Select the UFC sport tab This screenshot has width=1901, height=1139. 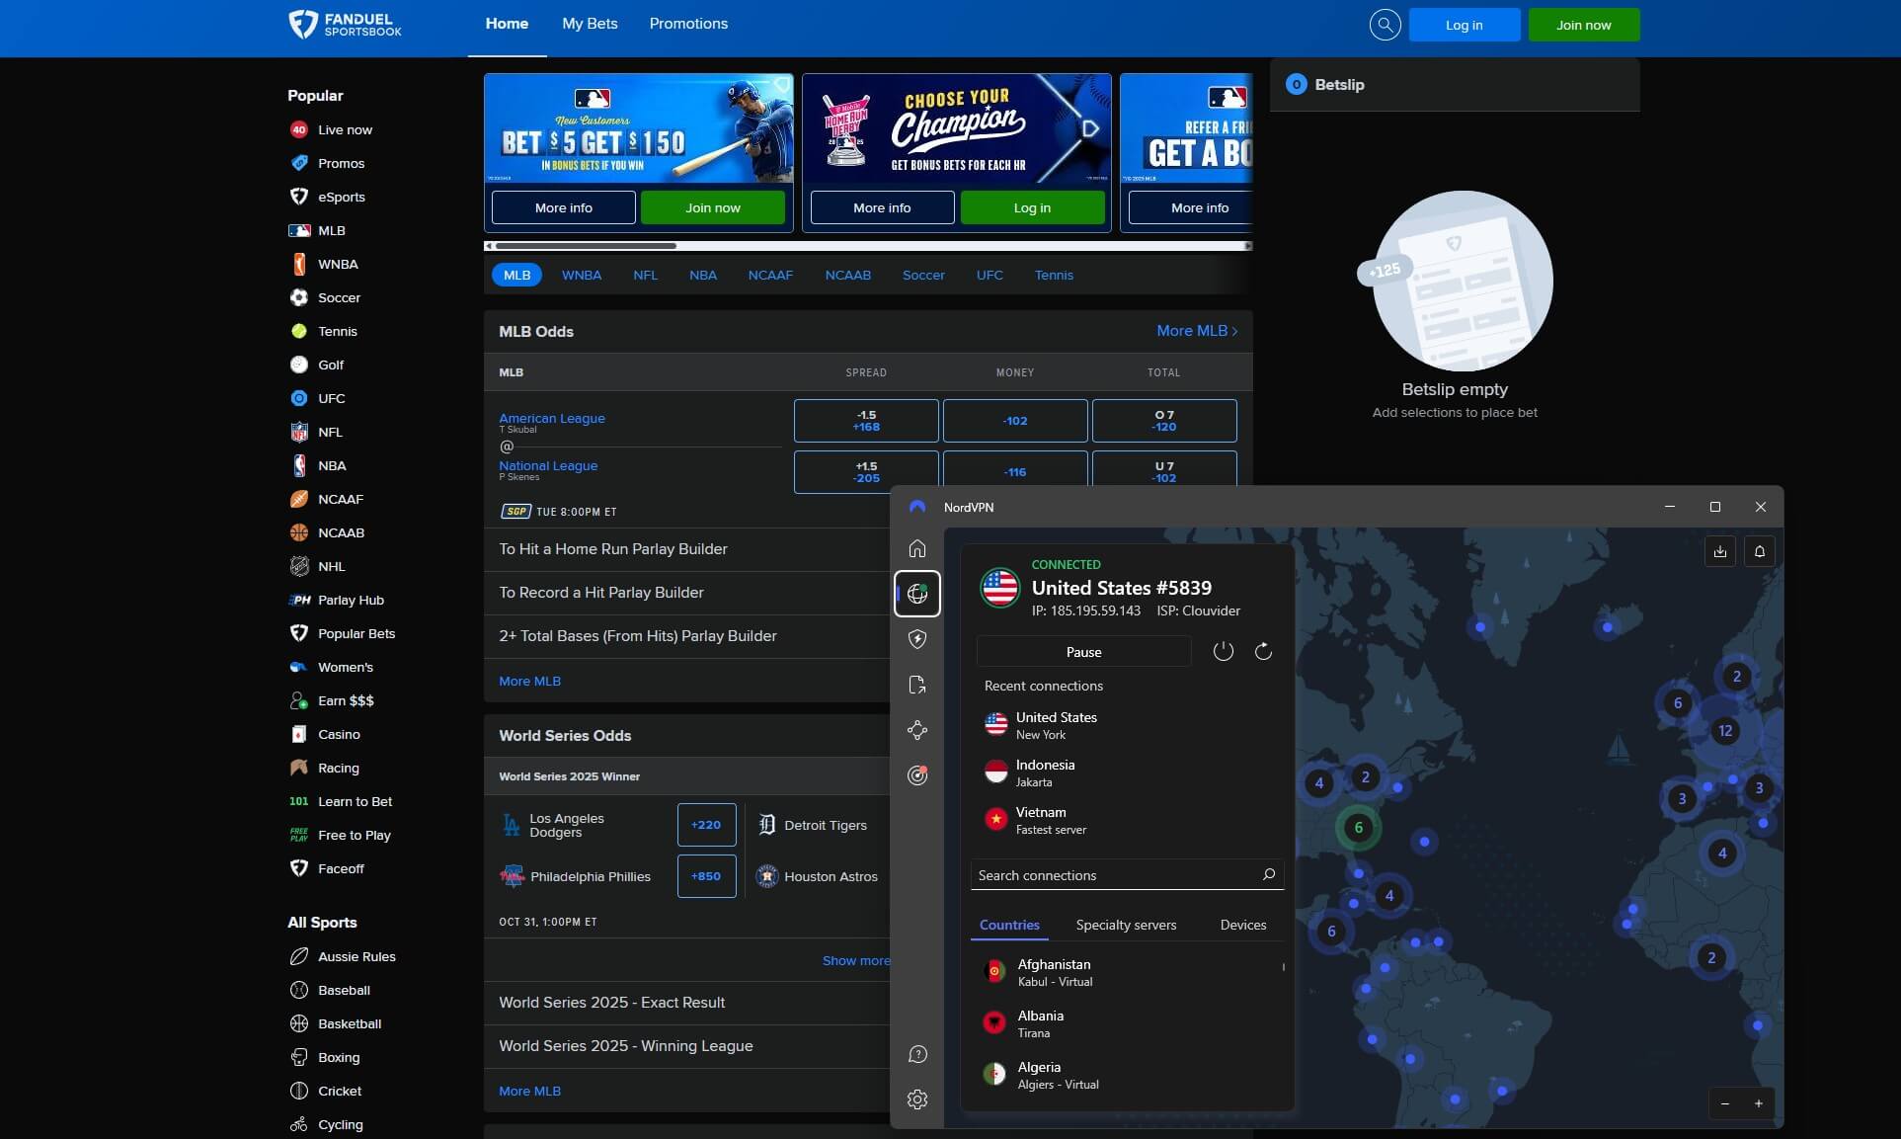pos(990,276)
